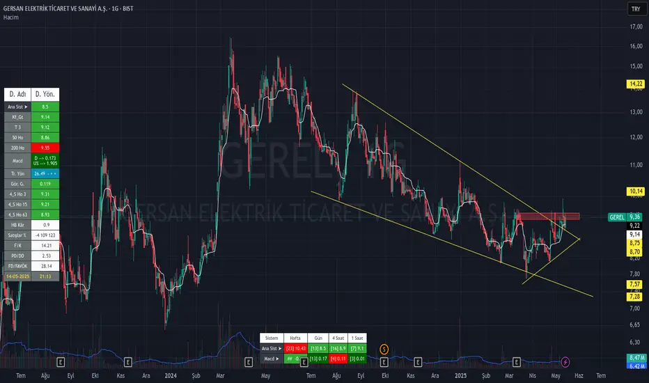Click the 14-05-2025 date cell
Image resolution: width=649 pixels, height=383 pixels.
17,276
